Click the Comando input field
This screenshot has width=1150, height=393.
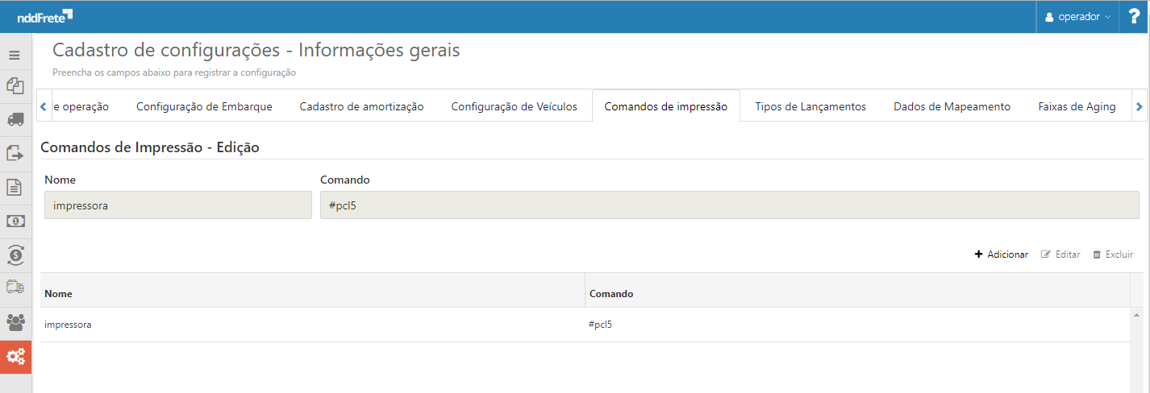730,205
